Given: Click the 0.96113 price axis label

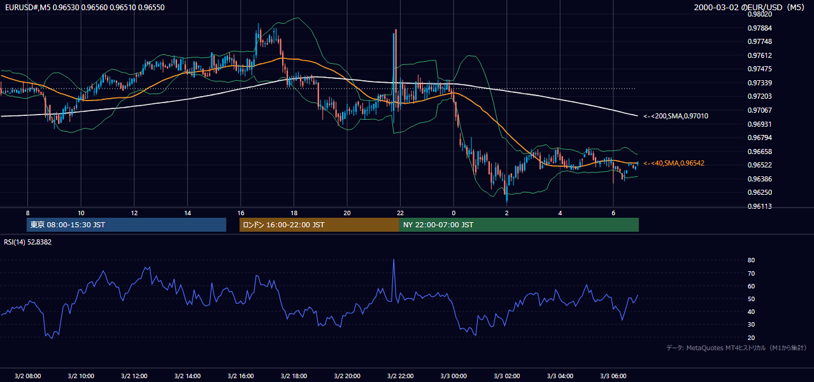Looking at the screenshot, I should (760, 206).
